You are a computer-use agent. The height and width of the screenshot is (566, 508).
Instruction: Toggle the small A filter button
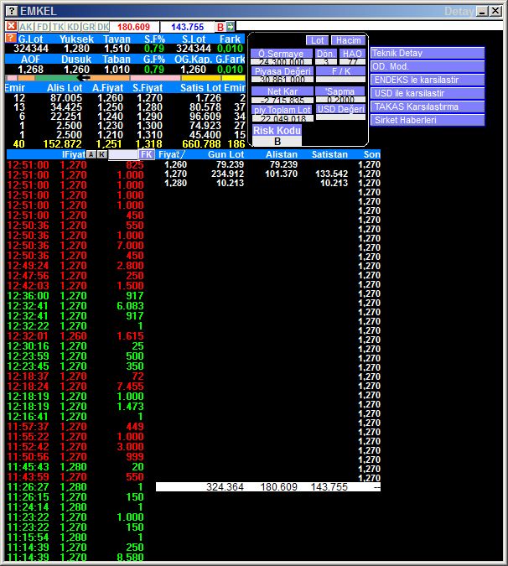91,154
